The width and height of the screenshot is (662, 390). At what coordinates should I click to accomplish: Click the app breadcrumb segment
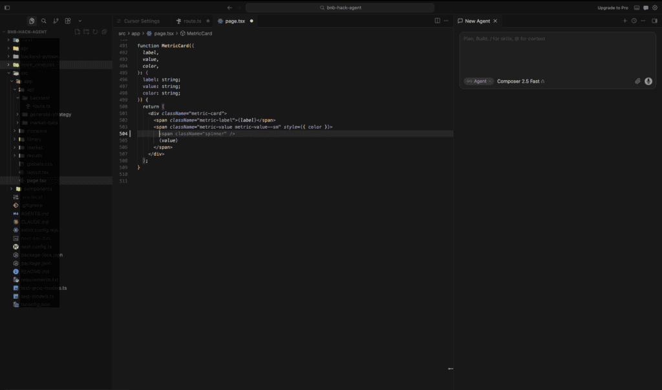[136, 34]
